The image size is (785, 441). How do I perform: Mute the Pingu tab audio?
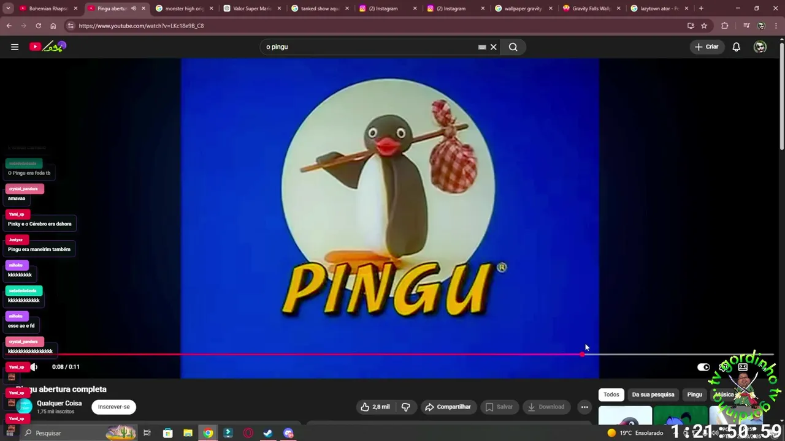(134, 9)
